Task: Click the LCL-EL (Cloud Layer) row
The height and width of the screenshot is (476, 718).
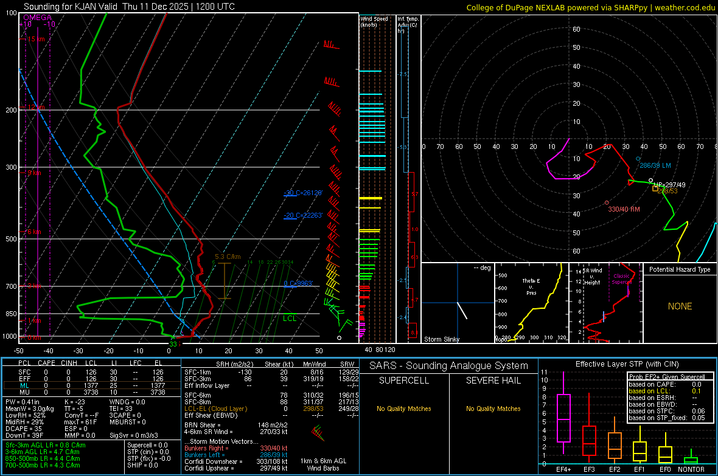Action: point(271,409)
